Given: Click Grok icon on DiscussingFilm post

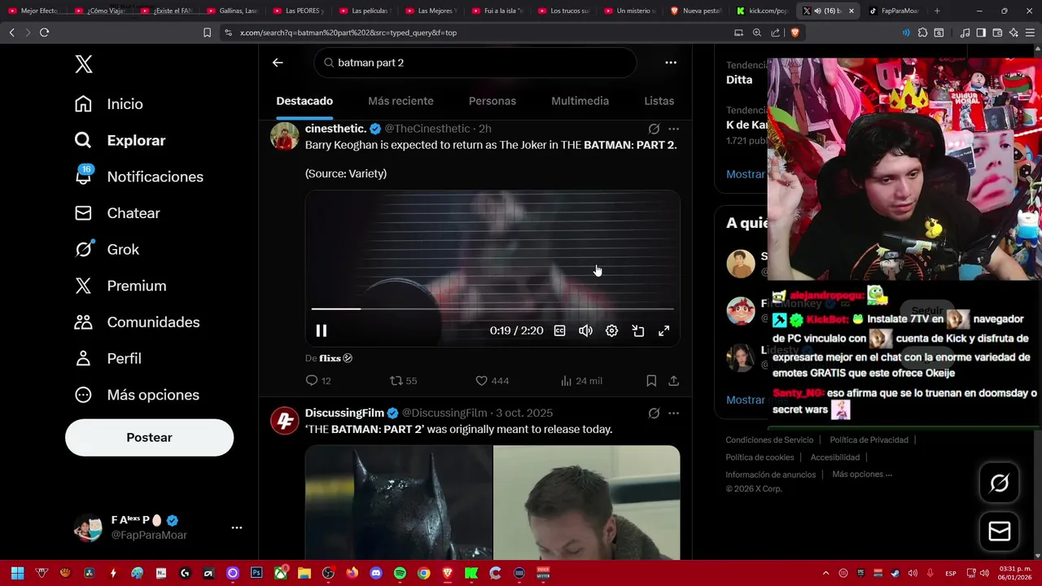Looking at the screenshot, I should [654, 413].
